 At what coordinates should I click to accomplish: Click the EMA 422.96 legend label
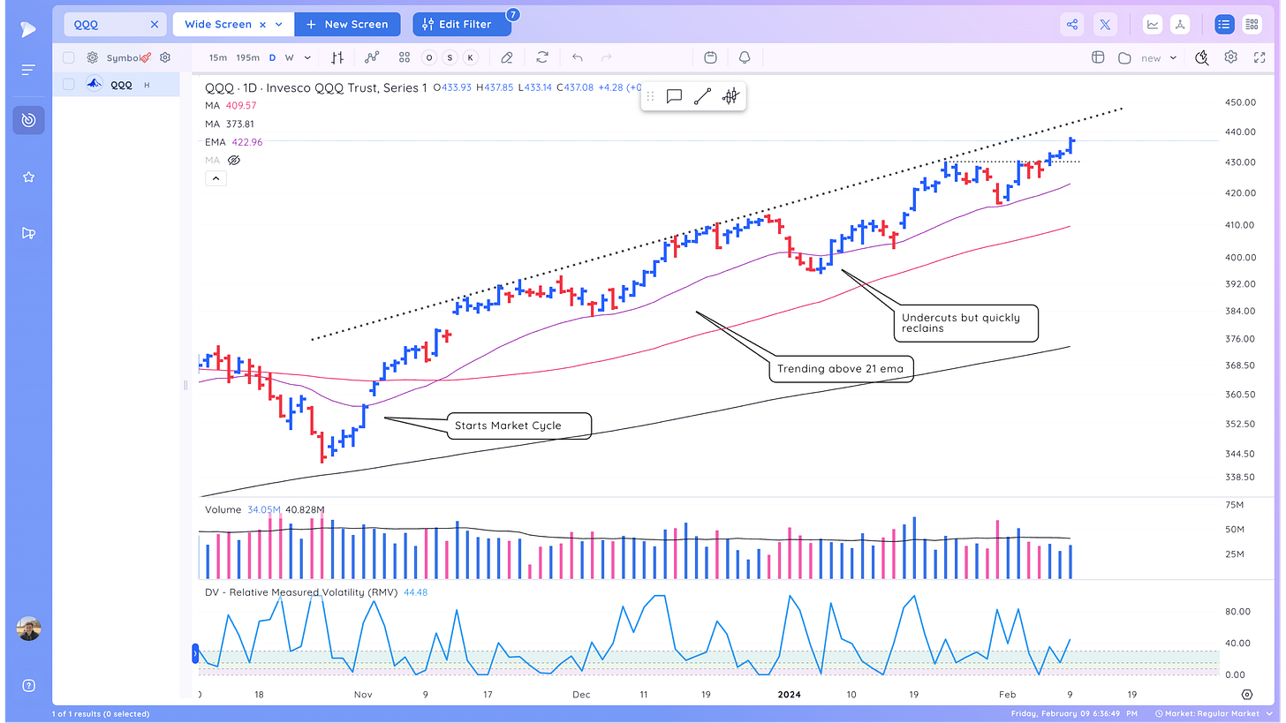tap(233, 142)
